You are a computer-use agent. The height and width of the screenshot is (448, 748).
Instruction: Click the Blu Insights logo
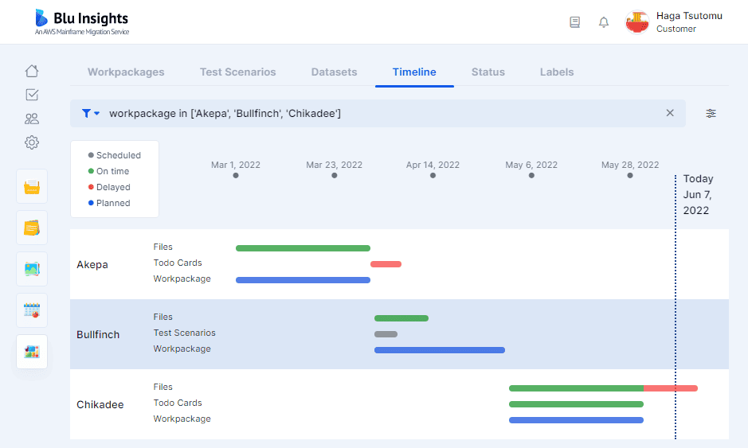pos(81,22)
